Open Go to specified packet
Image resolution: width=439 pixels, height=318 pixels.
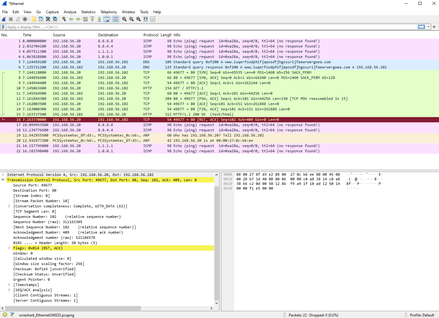(x=85, y=19)
